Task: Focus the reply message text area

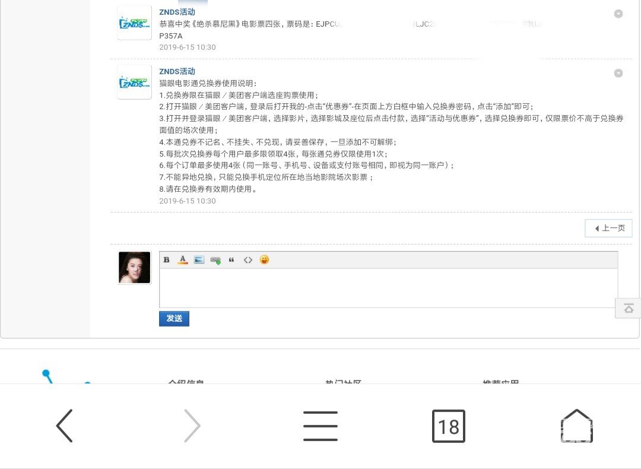Action: [388, 288]
